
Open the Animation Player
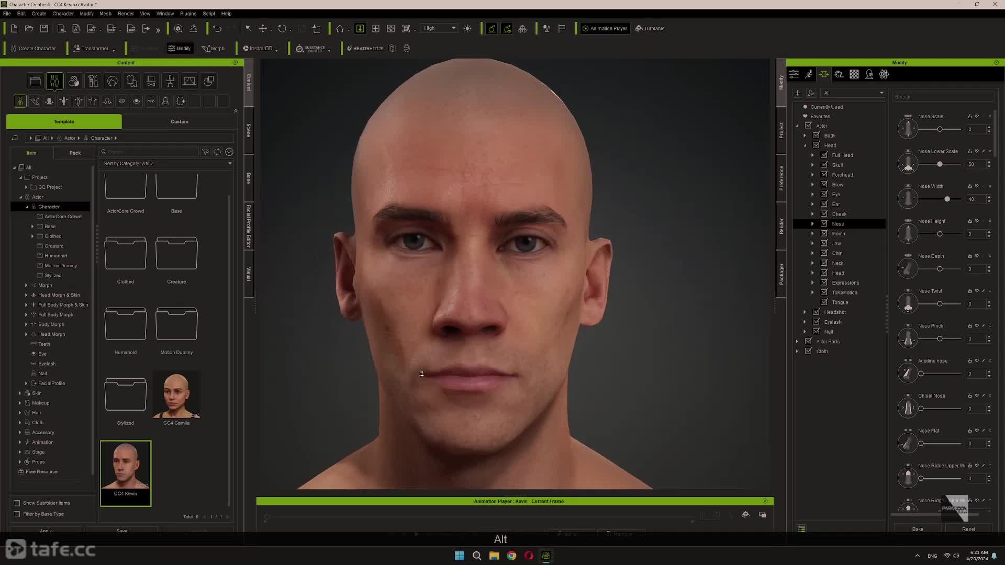[605, 28]
